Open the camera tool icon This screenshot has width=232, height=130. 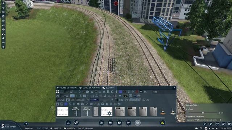pyautogui.click(x=196, y=129)
